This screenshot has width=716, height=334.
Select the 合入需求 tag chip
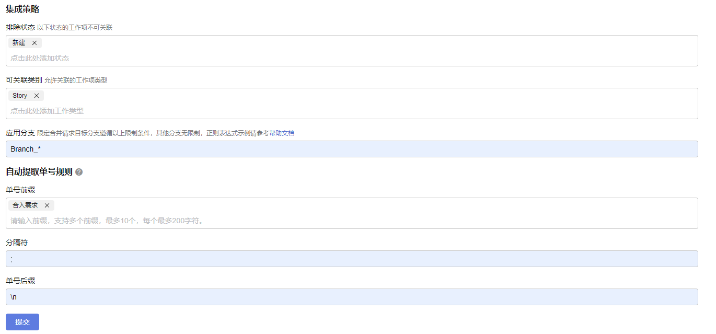pyautogui.click(x=25, y=205)
